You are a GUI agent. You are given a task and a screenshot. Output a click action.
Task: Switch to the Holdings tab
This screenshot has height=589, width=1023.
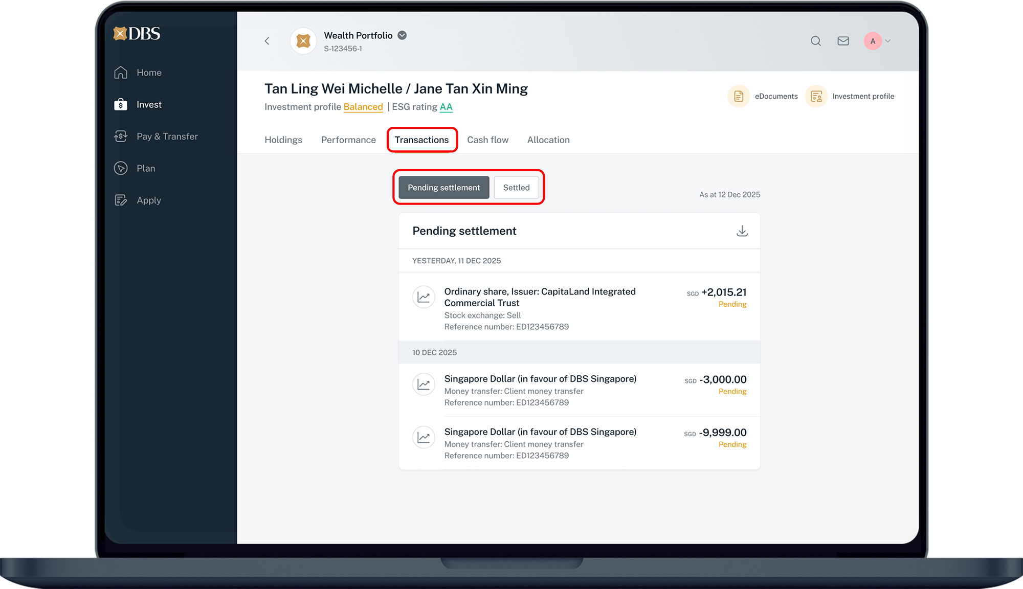[283, 140]
